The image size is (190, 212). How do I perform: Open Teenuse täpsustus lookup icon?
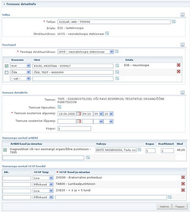[59, 107]
